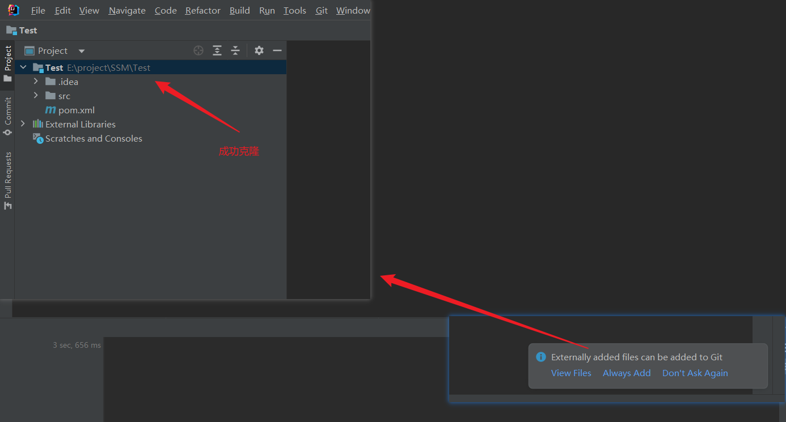Select the pom.xml file
Viewport: 786px width, 422px height.
70,110
